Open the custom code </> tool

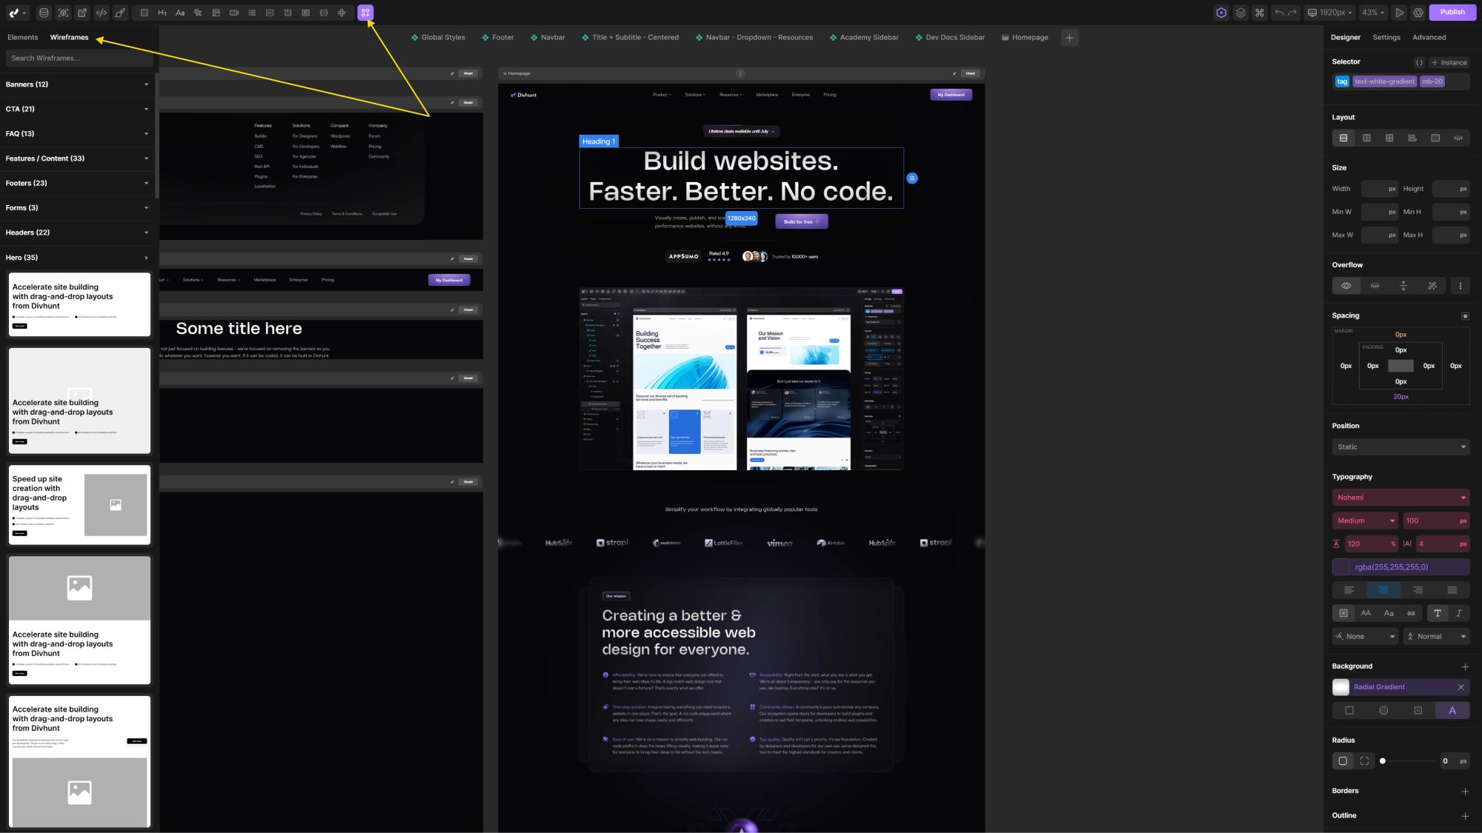click(x=102, y=13)
